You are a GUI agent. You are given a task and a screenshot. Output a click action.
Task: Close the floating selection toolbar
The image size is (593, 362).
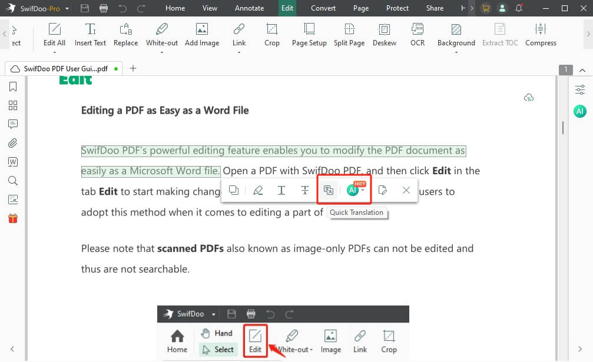(406, 190)
